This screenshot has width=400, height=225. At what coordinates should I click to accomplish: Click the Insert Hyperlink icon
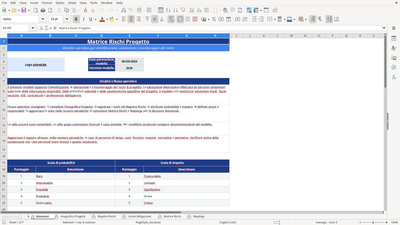pyautogui.click(x=225, y=10)
